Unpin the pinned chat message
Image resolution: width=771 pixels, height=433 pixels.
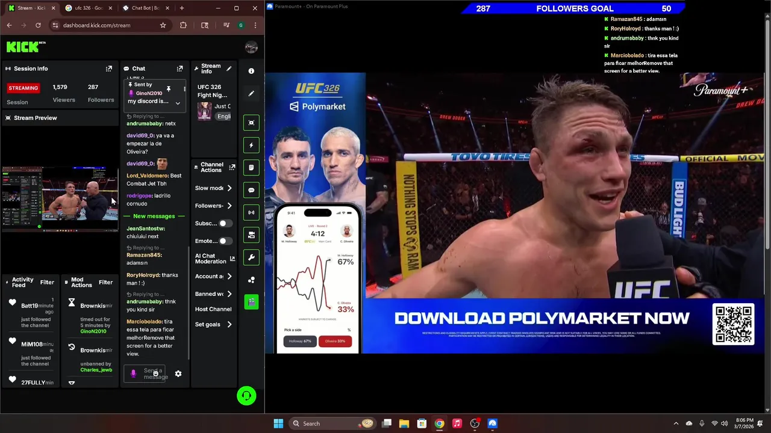169,89
